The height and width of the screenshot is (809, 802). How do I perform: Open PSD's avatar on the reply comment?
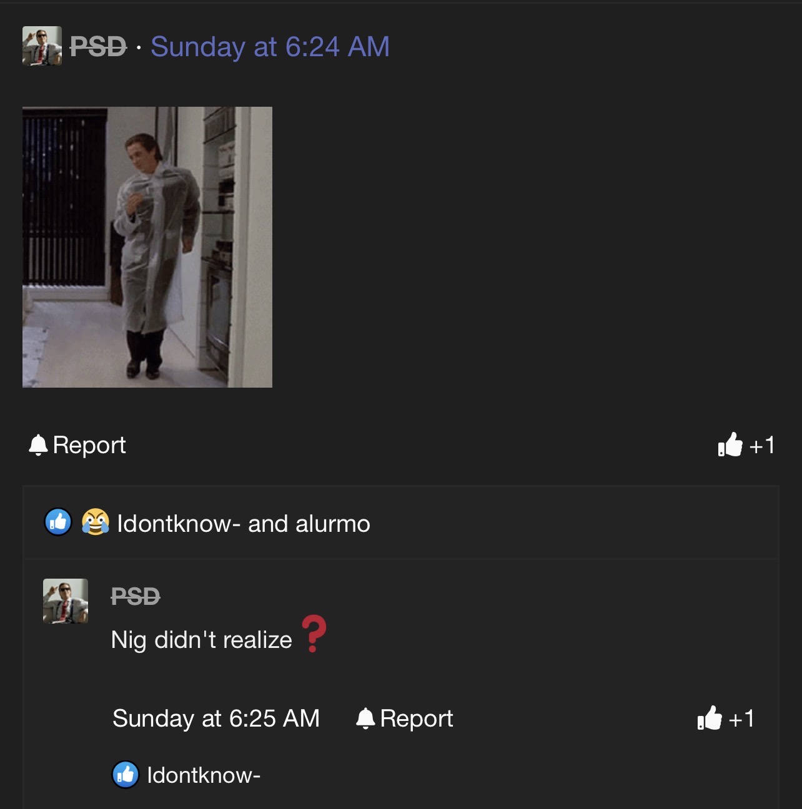[x=66, y=601]
